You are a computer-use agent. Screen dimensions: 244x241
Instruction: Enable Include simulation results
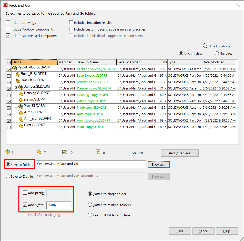click(71, 22)
